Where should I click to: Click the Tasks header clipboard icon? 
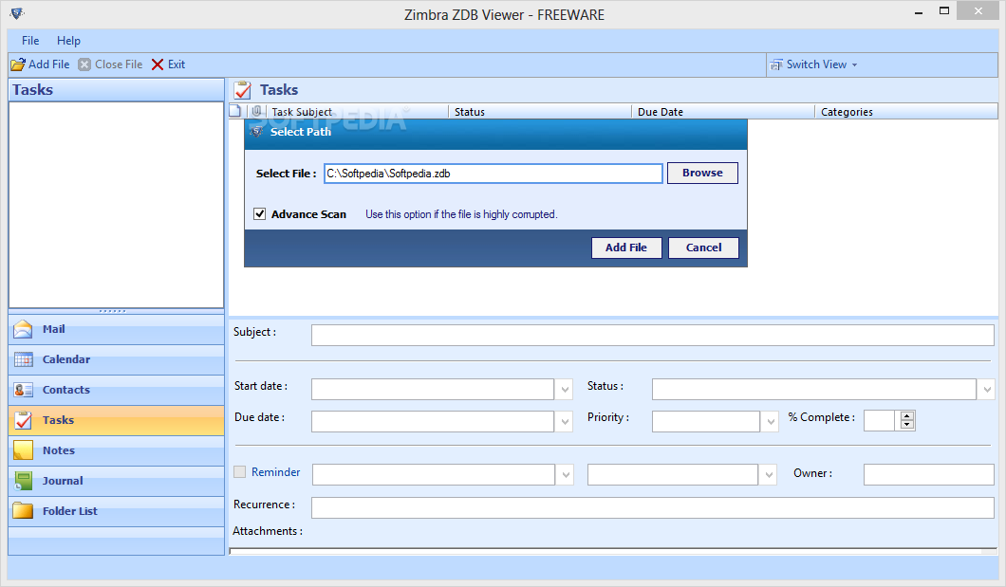point(243,90)
